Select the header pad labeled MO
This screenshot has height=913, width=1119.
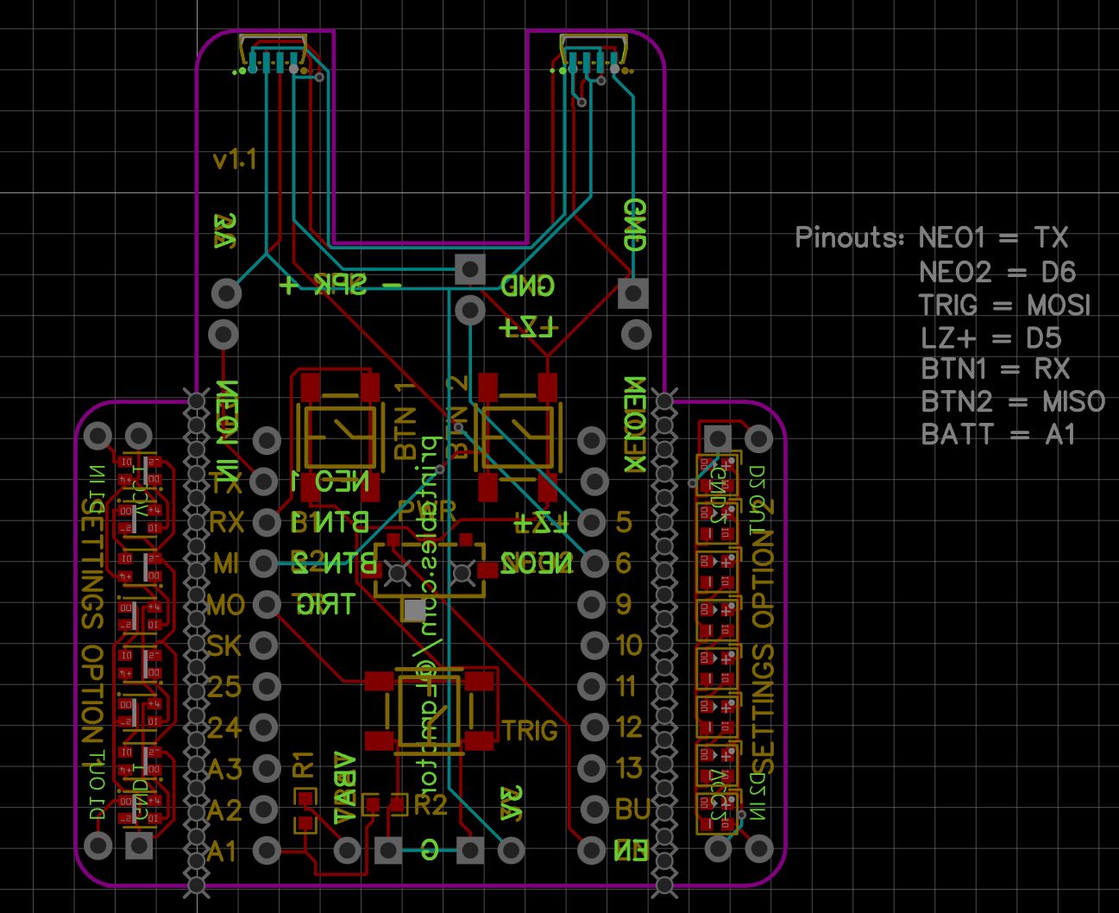[x=266, y=604]
